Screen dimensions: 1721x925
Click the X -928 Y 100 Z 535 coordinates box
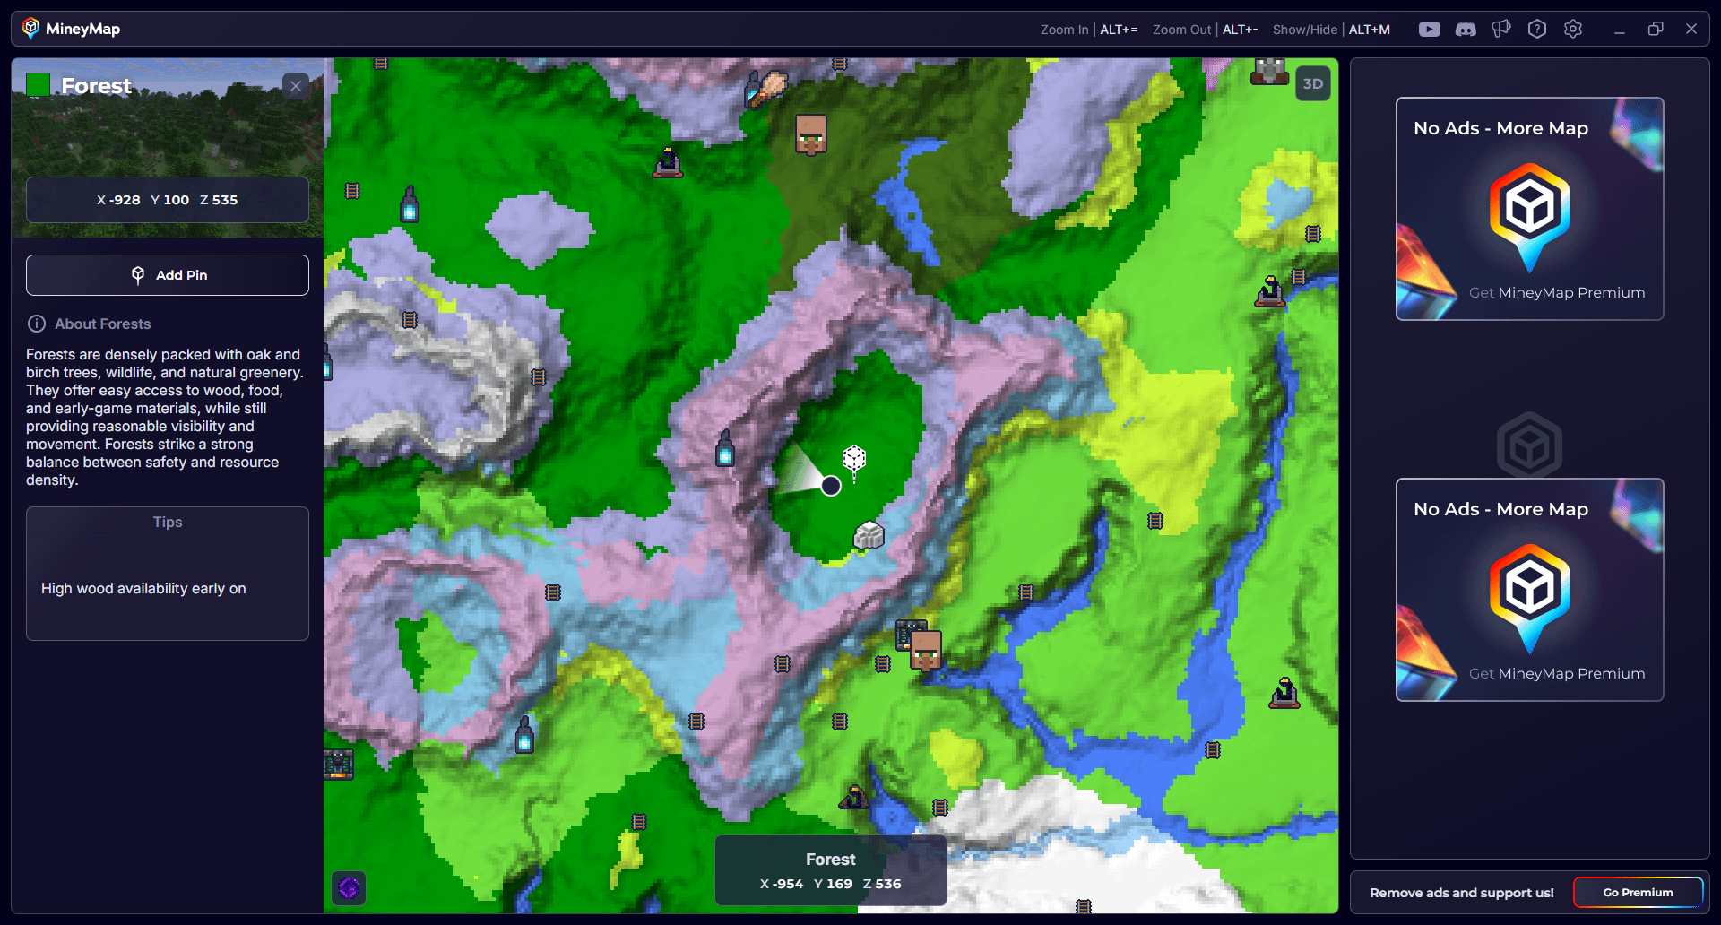pyautogui.click(x=168, y=200)
